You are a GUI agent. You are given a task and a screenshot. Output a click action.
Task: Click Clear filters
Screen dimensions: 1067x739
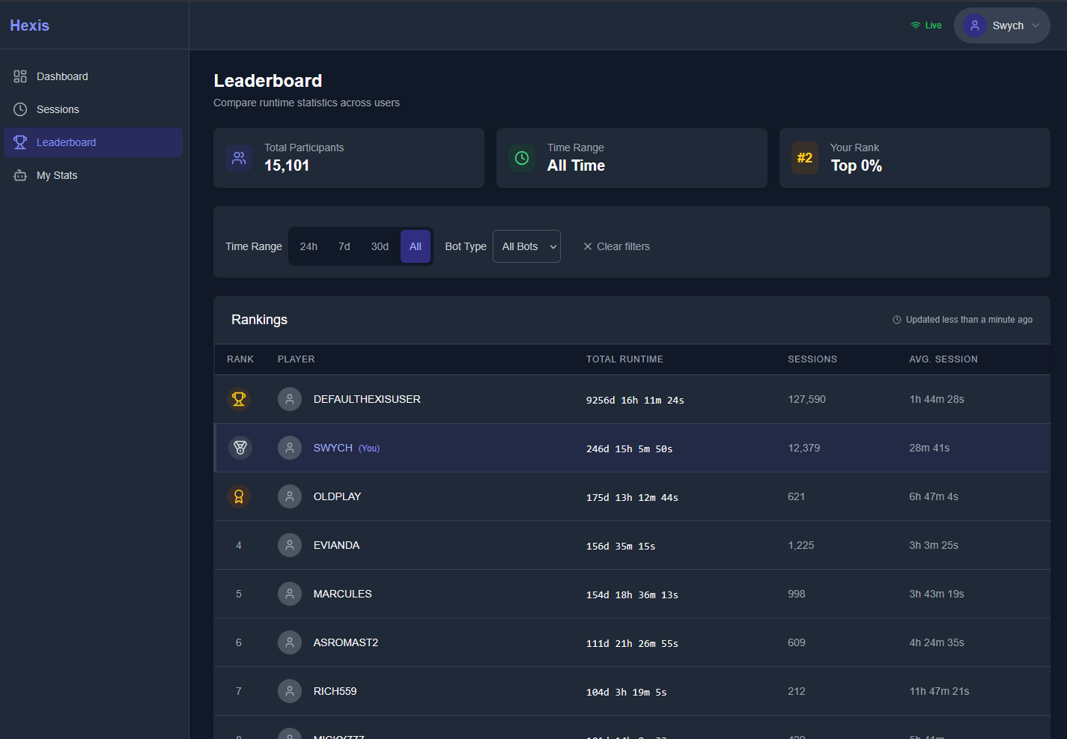616,246
